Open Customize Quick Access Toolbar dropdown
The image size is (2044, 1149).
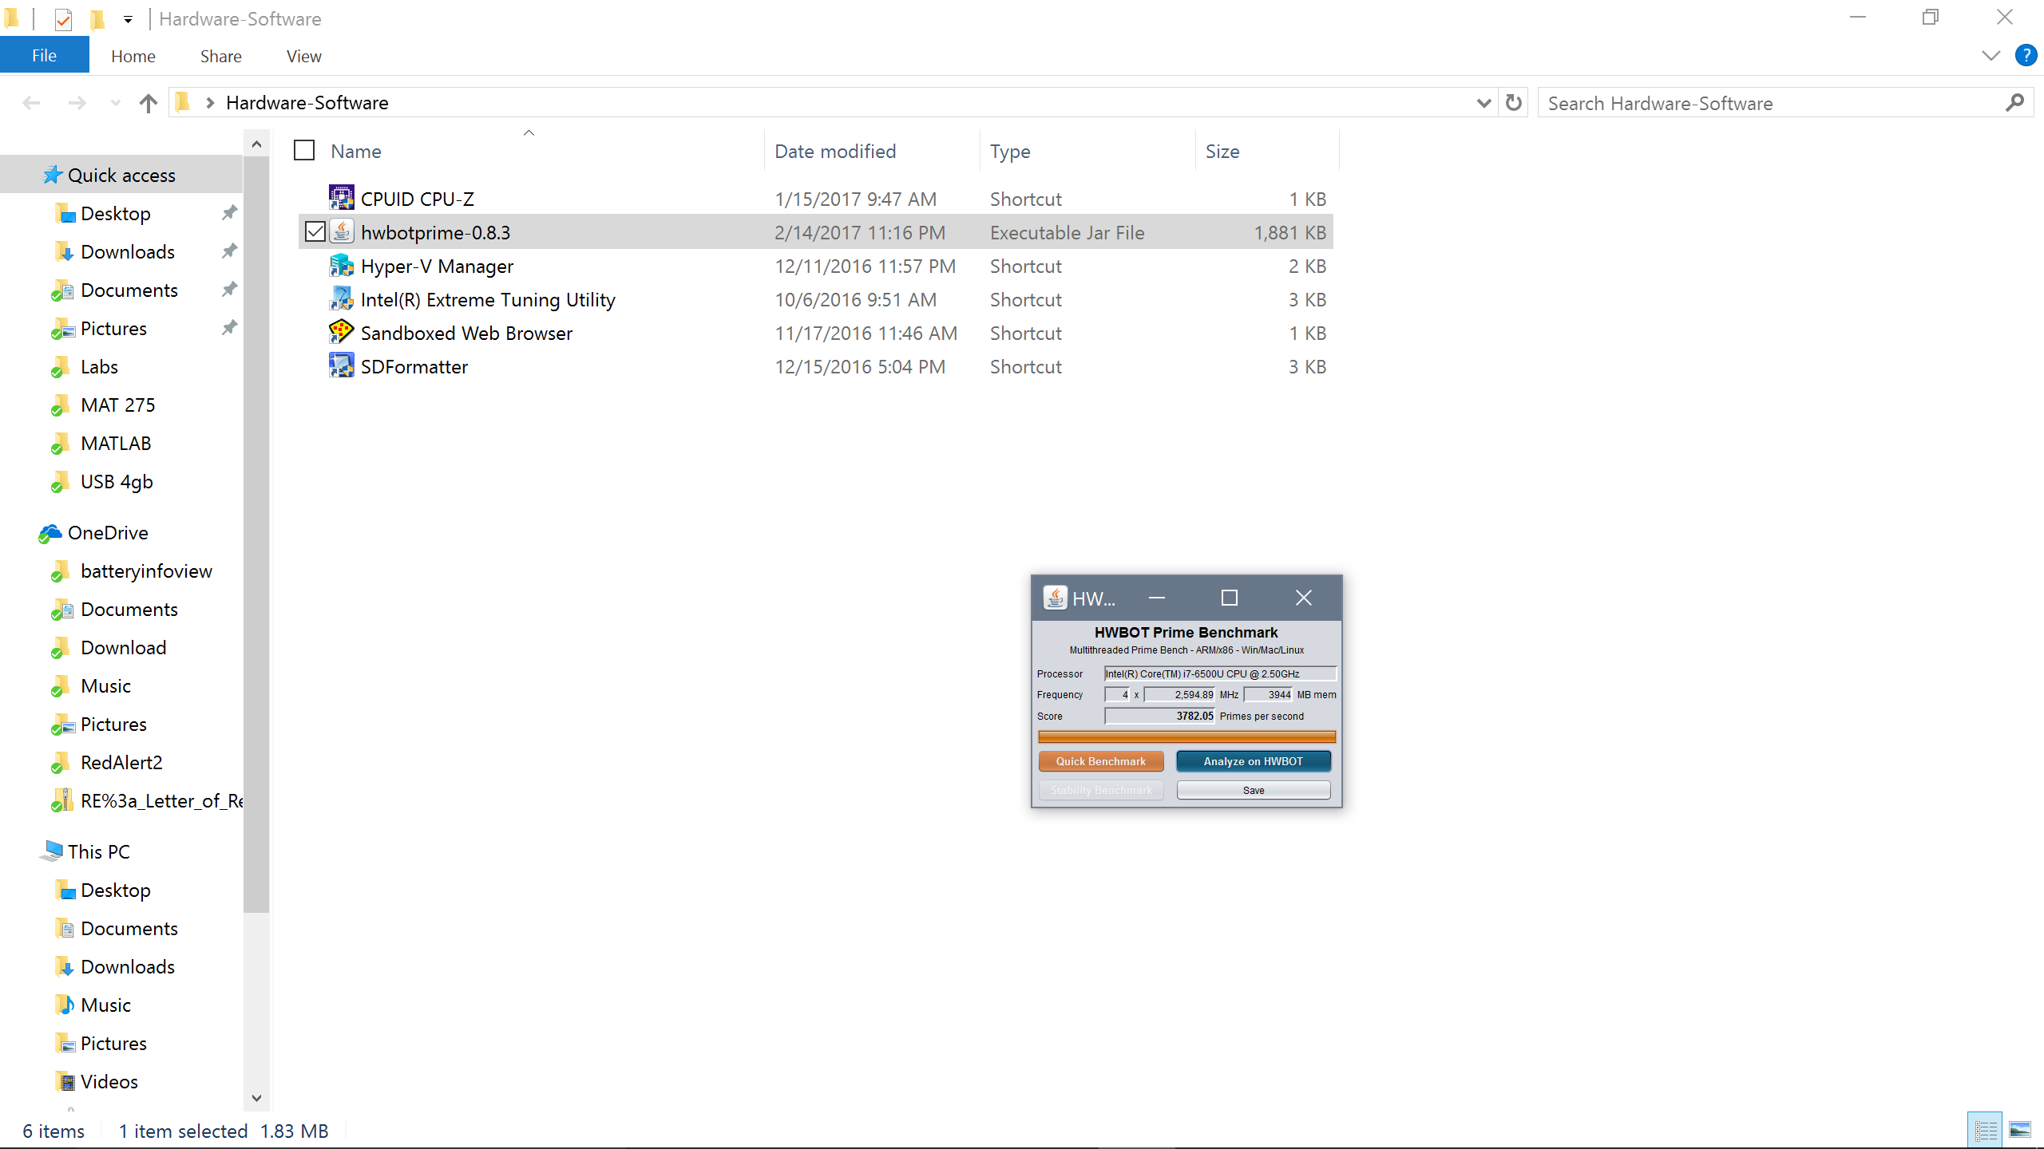(x=128, y=20)
